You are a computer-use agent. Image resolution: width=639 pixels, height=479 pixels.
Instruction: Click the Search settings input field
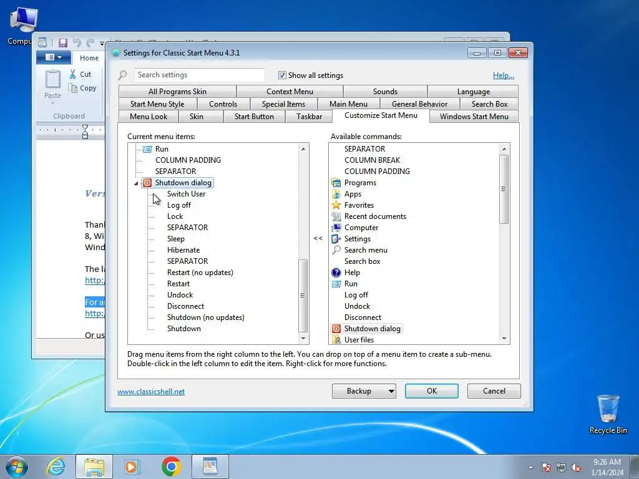(x=199, y=75)
